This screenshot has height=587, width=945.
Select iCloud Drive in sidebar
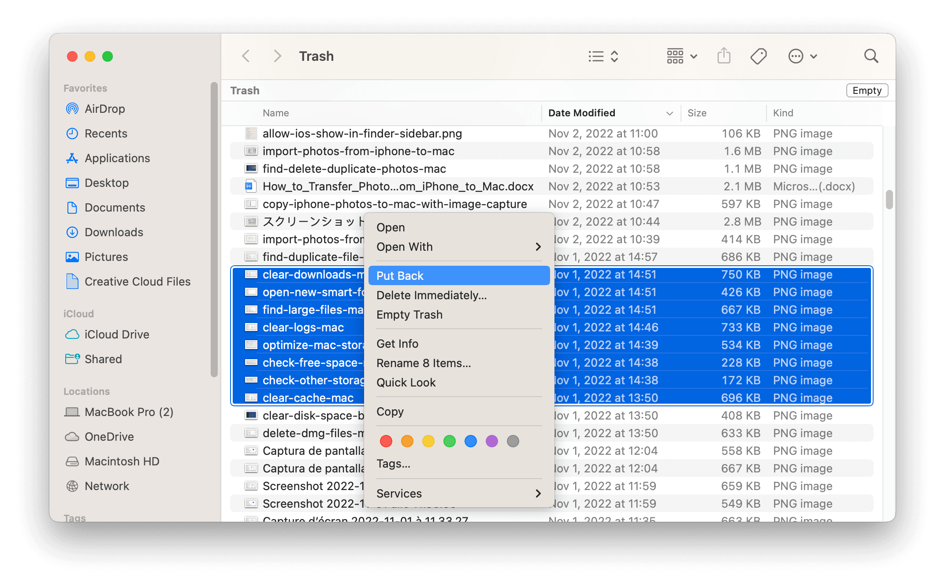tap(116, 334)
